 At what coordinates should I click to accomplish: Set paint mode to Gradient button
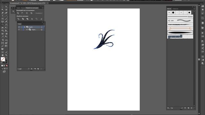[x=4, y=65]
